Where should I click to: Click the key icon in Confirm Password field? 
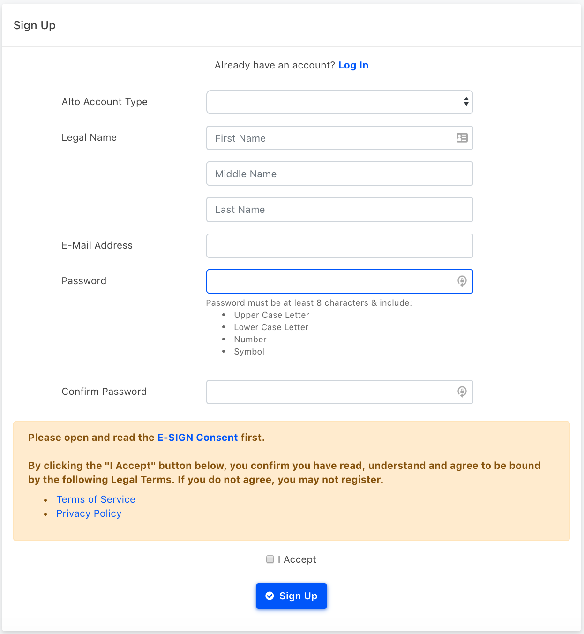(x=462, y=392)
